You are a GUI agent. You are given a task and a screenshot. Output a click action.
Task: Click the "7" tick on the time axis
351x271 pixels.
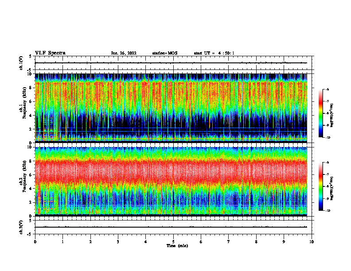coord(229,242)
